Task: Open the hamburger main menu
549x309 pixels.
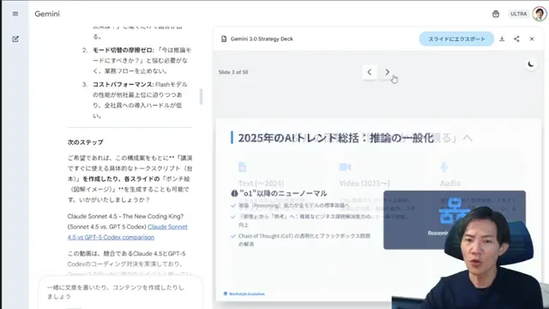Action: click(x=15, y=14)
